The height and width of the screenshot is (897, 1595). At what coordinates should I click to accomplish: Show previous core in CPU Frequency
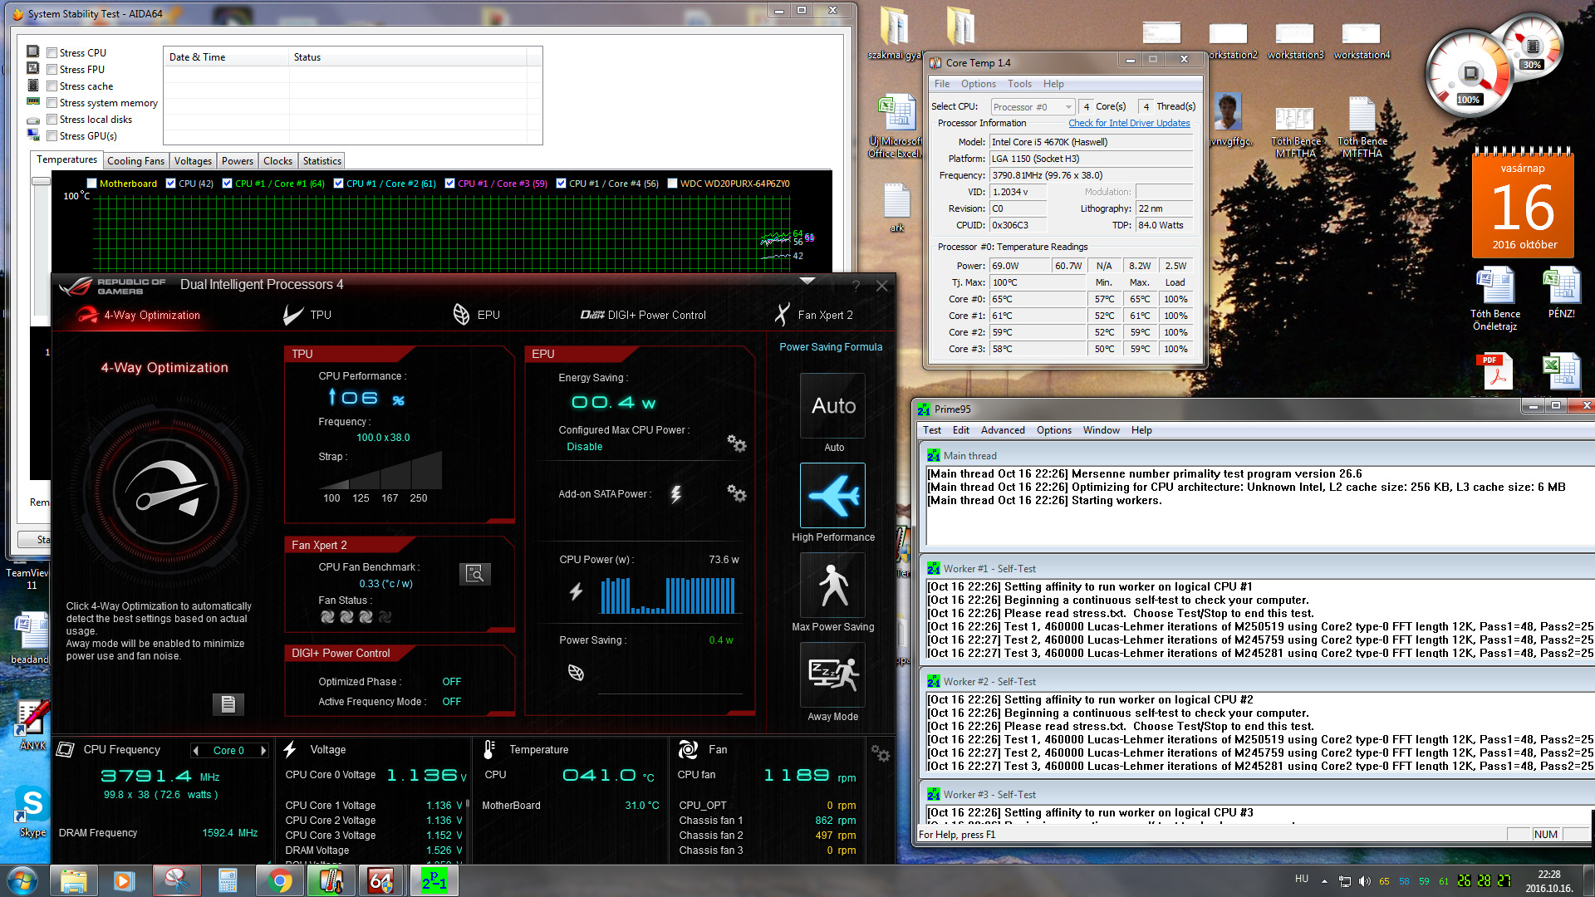(x=196, y=750)
